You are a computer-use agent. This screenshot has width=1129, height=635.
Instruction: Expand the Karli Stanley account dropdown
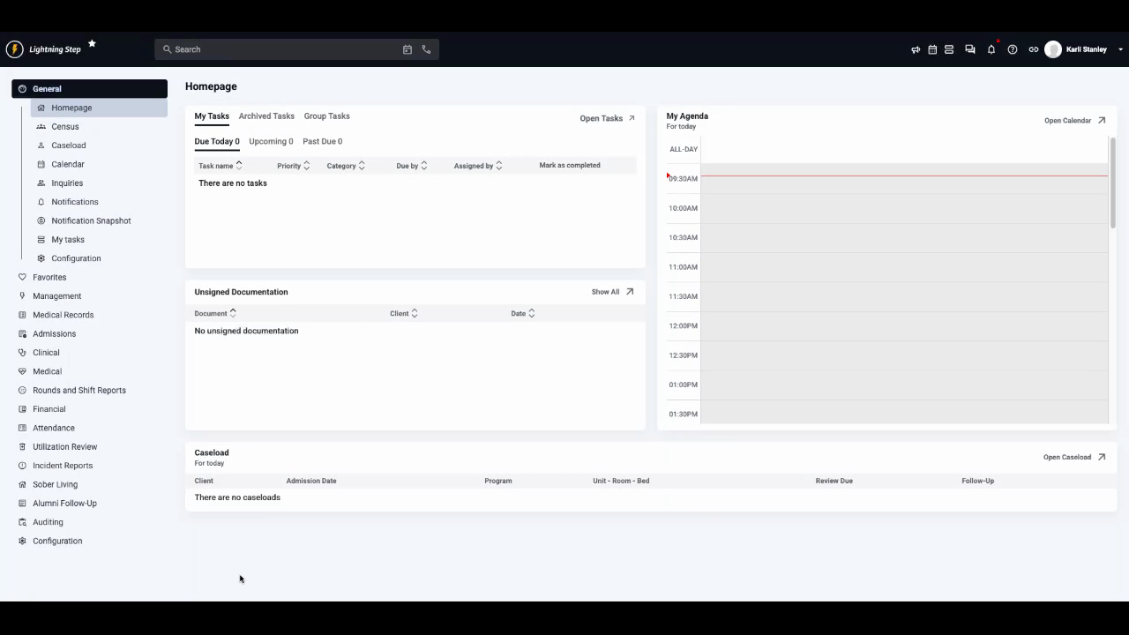coord(1121,49)
